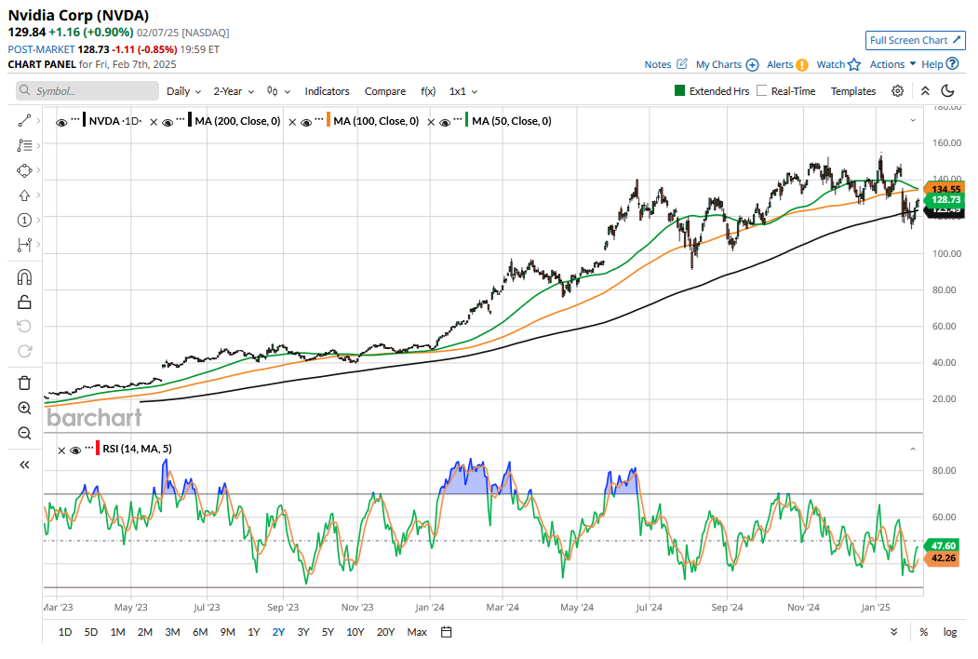Open the calendar date picker
This screenshot has height=659, width=978.
coord(446,632)
